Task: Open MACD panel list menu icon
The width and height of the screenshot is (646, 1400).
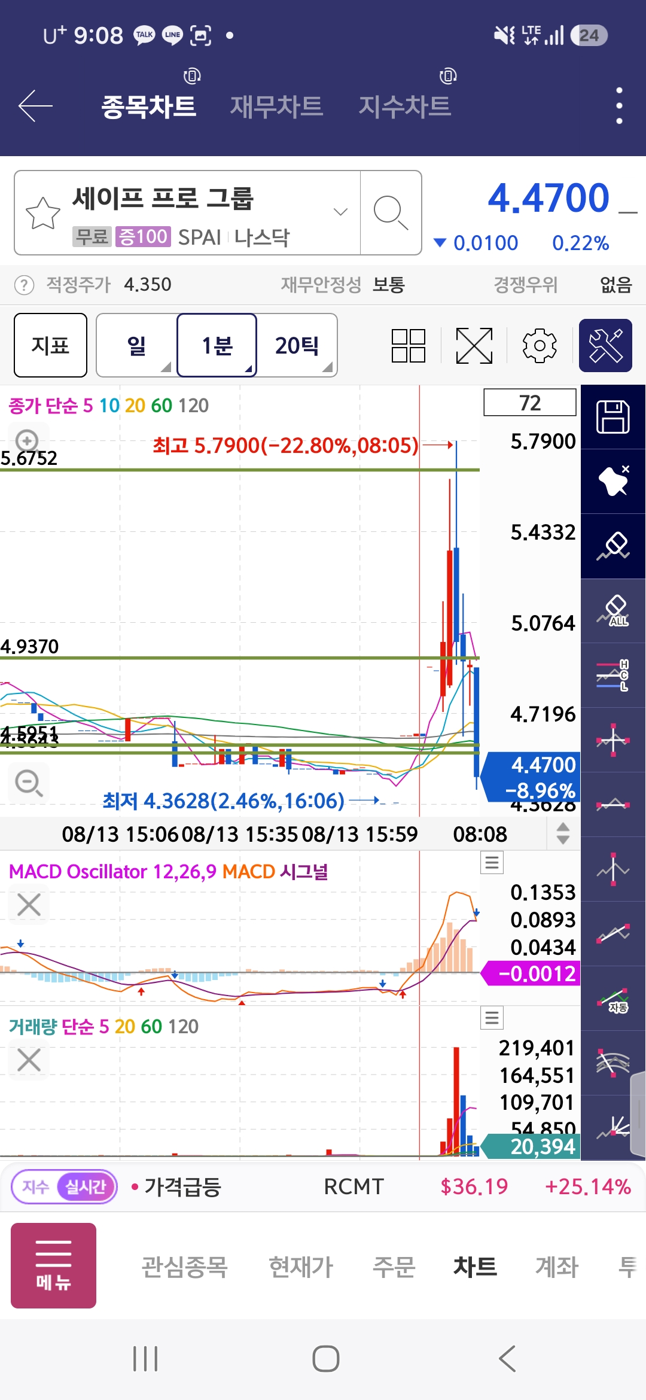Action: point(492,862)
